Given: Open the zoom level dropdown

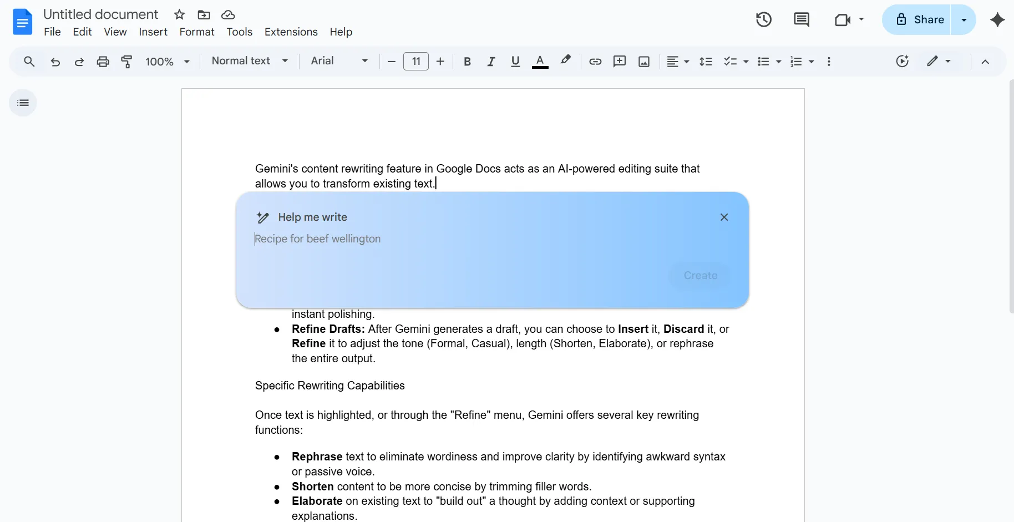Looking at the screenshot, I should coord(168,62).
